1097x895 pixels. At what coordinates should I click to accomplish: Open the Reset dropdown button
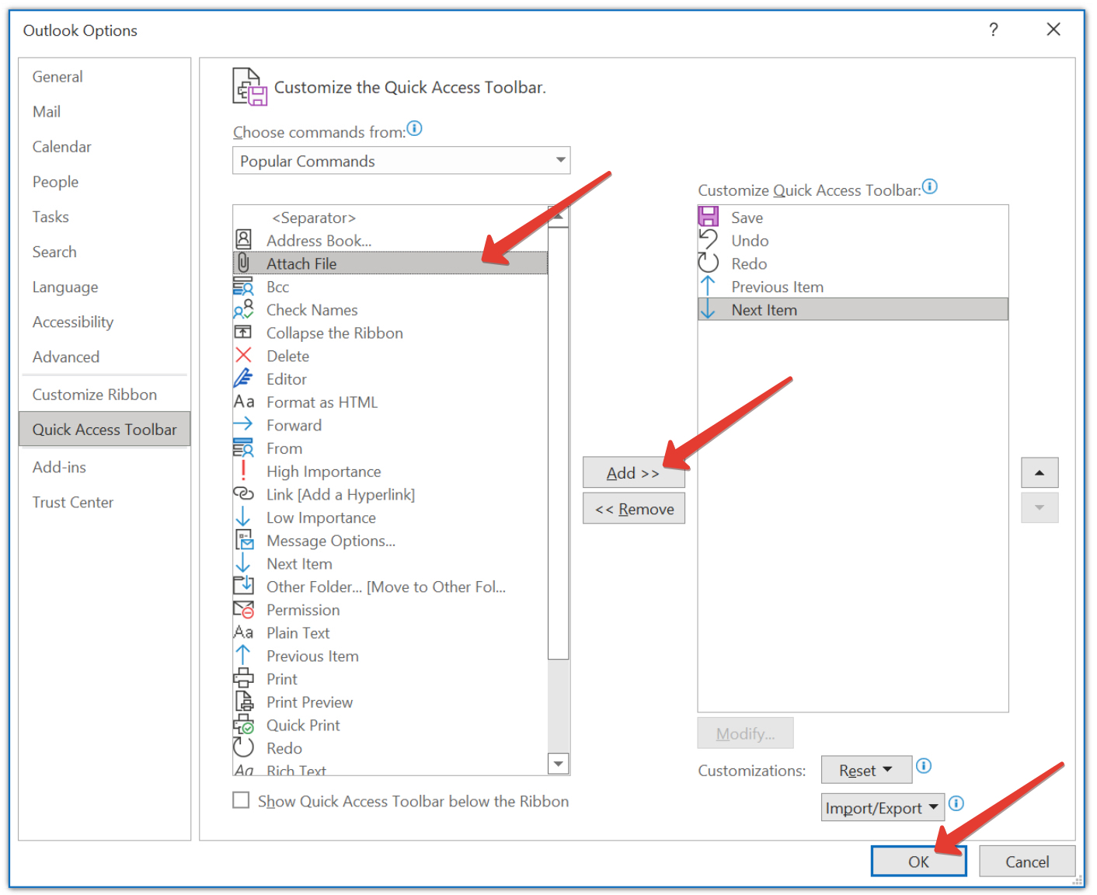tap(866, 770)
